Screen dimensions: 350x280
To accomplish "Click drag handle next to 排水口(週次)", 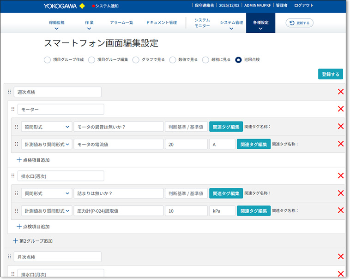I will [x=13, y=176].
